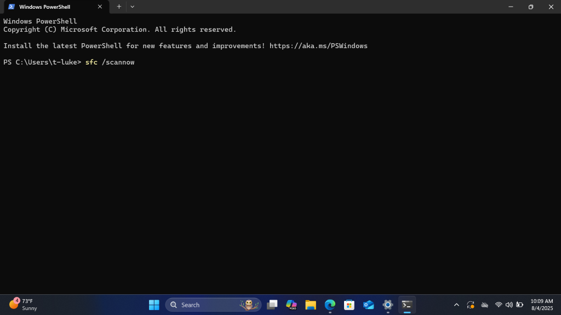Launch the Microsoft Store
The height and width of the screenshot is (315, 561).
[348, 305]
